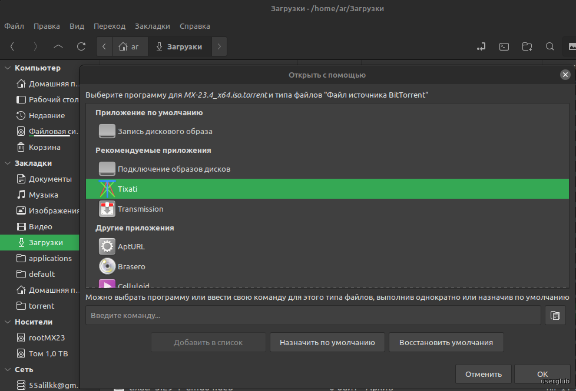Go back with the toolbar back arrow
This screenshot has height=391, width=576.
(12, 46)
